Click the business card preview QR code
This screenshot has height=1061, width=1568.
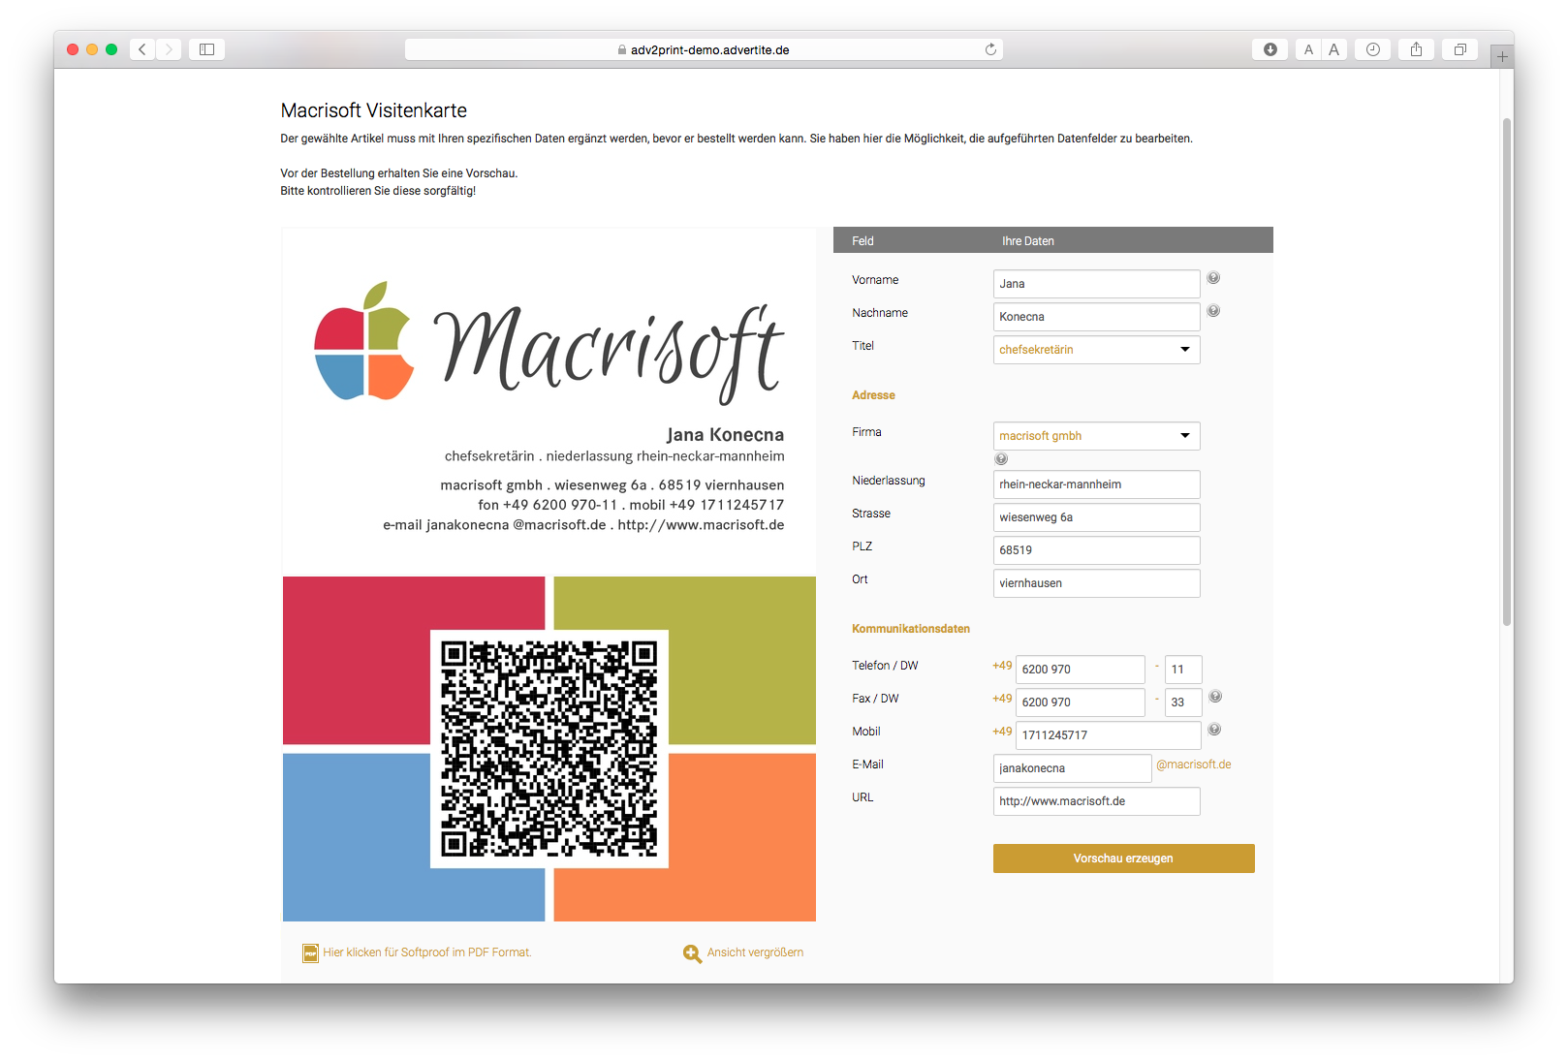pos(549,749)
